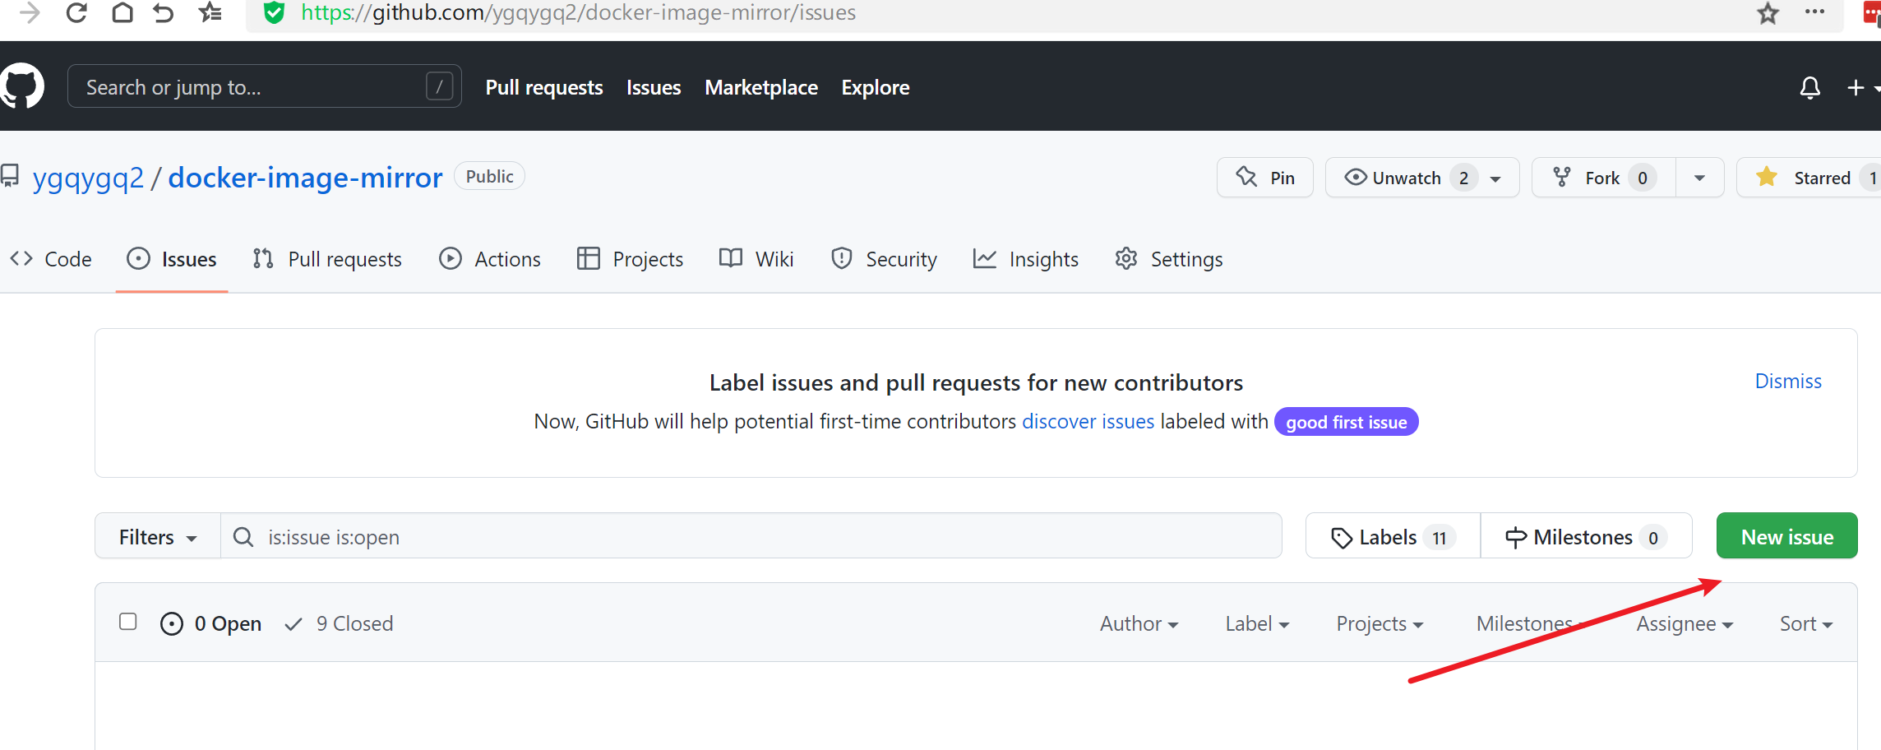Click the issue search filter field
Image resolution: width=1881 pixels, height=750 pixels.
click(x=751, y=536)
